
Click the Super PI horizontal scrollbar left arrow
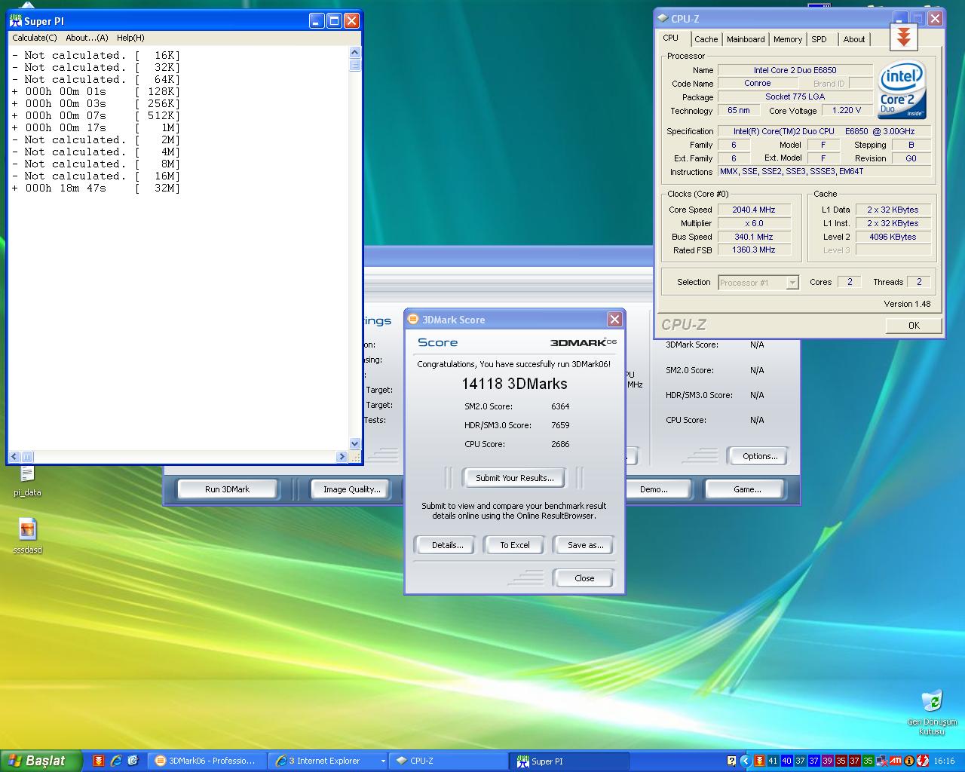coord(14,456)
